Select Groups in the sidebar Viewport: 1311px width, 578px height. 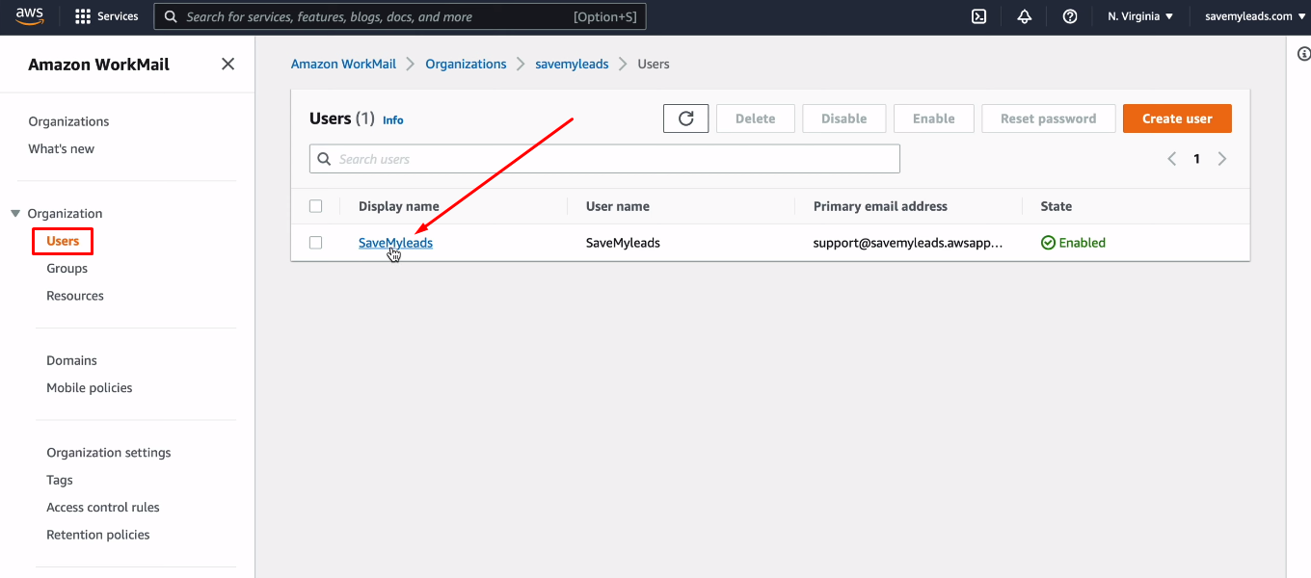(x=67, y=269)
